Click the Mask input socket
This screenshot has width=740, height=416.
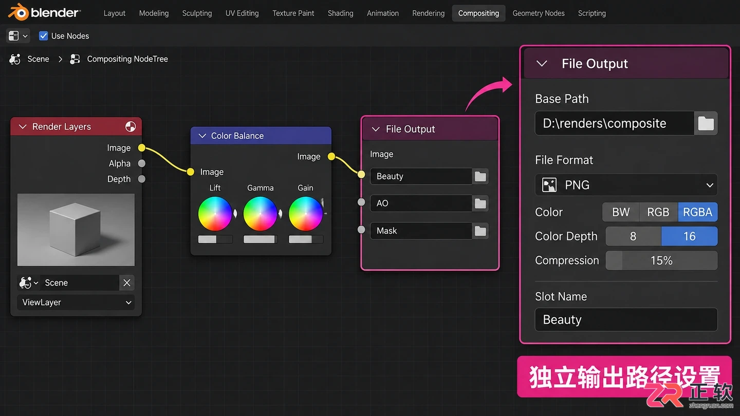[x=362, y=230]
